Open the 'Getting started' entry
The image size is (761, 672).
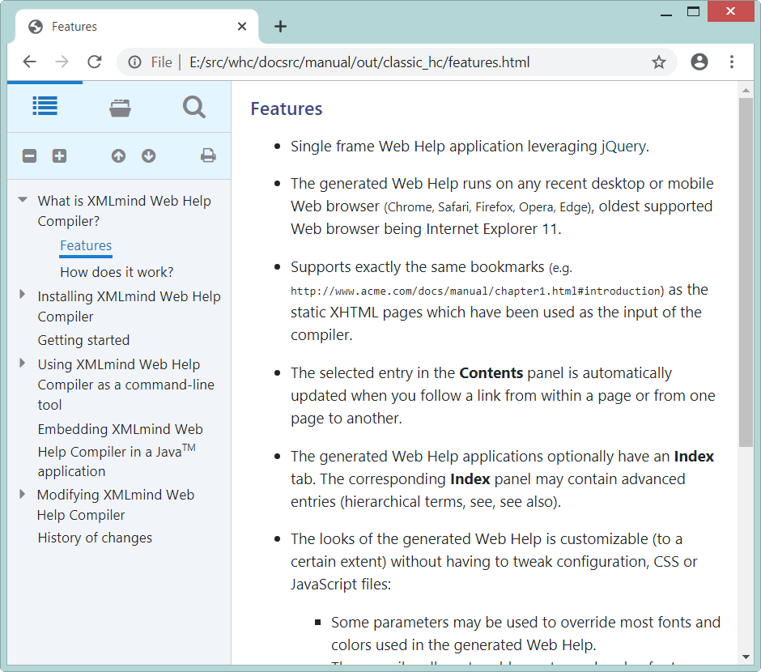click(x=83, y=340)
